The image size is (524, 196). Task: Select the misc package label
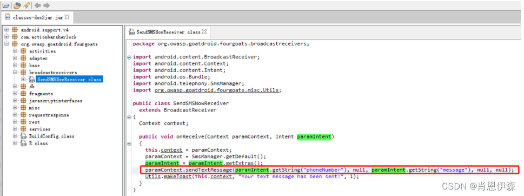(35, 108)
